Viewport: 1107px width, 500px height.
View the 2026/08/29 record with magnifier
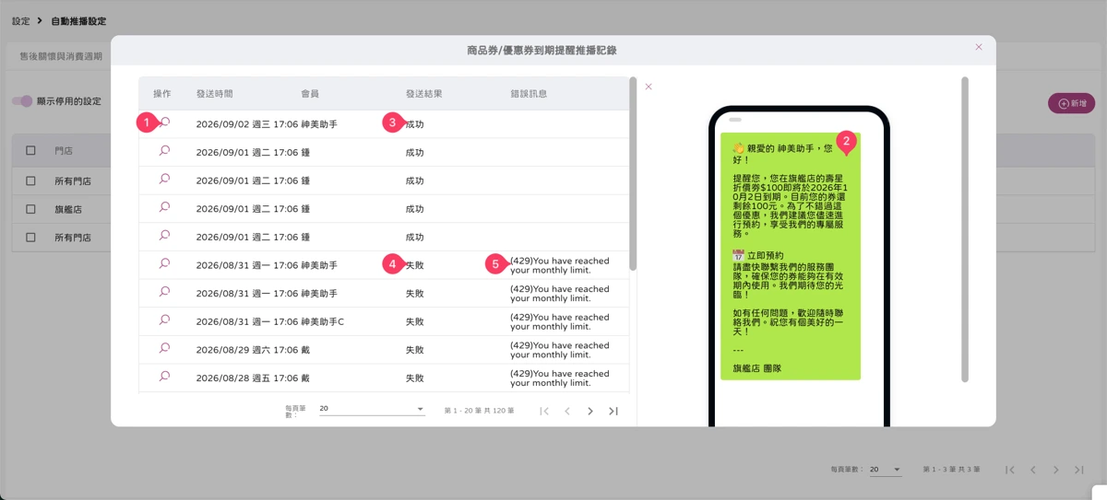[164, 349]
